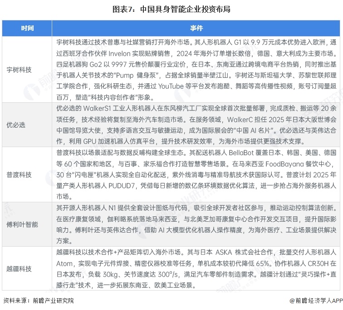Click the '傅利叶智能' row label
Image resolution: width=343 pixels, height=310 pixels.
[x=22, y=224]
